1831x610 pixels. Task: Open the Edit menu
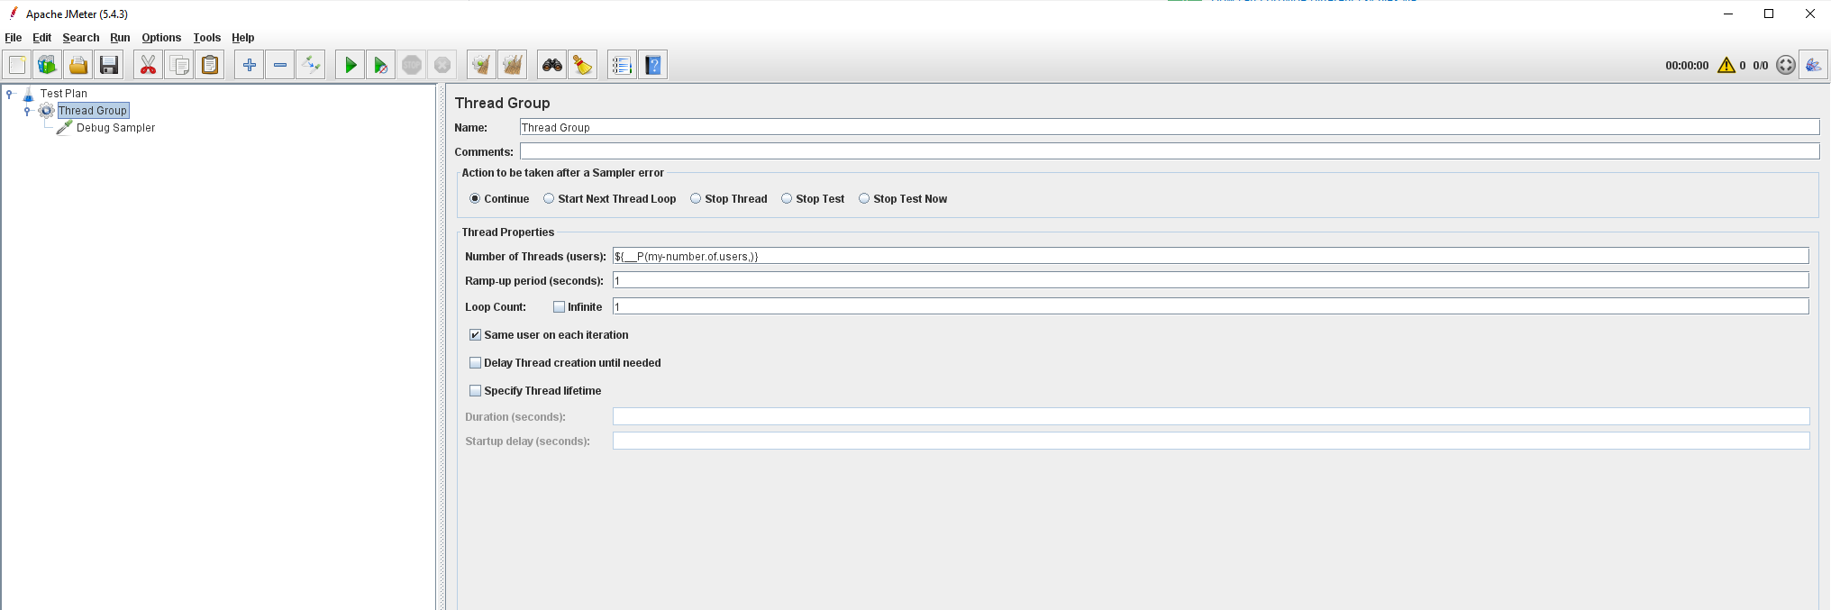click(42, 38)
